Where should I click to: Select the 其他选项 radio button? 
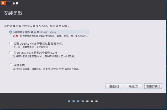[x=11, y=65]
